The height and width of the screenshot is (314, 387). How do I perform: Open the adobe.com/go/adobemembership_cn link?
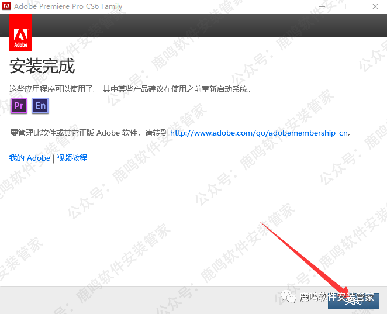click(260, 133)
